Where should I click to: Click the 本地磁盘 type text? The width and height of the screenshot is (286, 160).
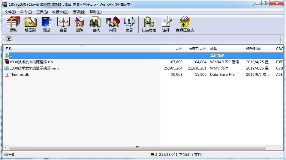point(217,55)
